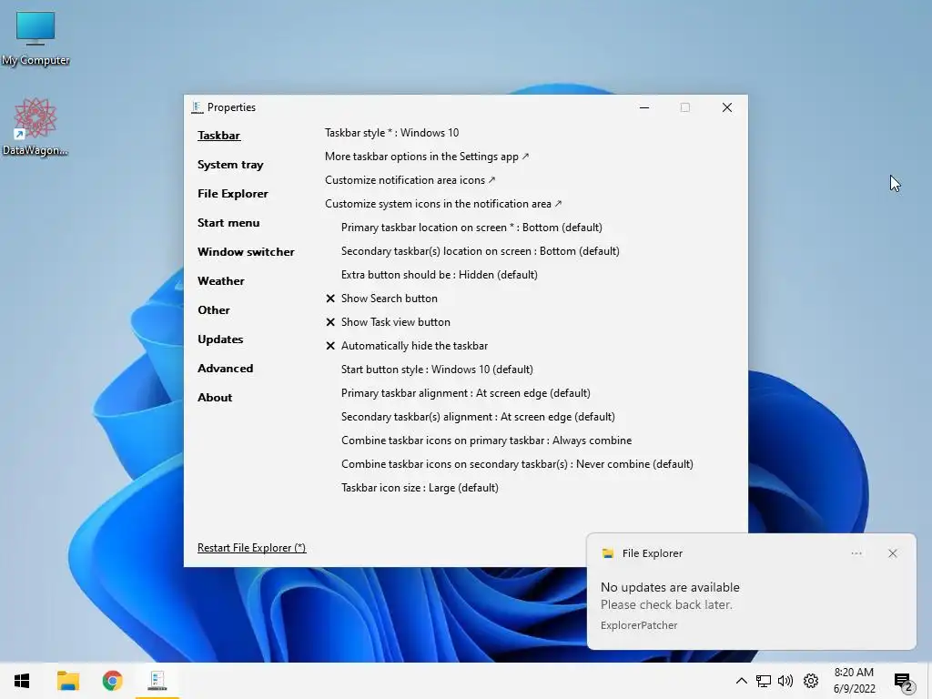This screenshot has width=932, height=699.
Task: Open the volume control tray icon
Action: [785, 681]
